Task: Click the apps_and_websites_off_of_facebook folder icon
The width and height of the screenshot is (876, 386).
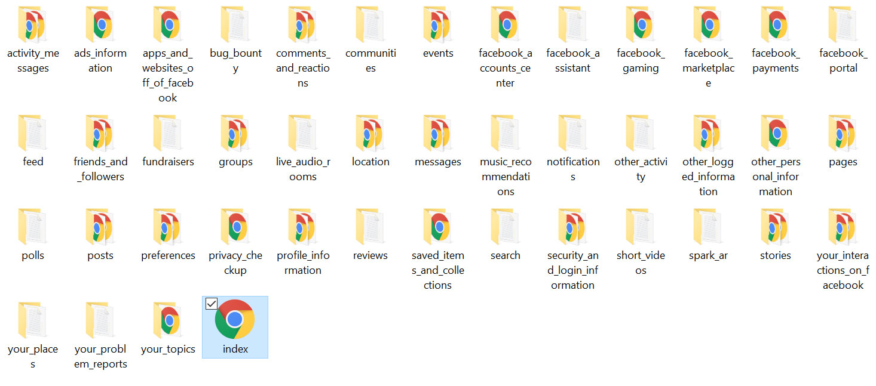Action: pos(168,24)
